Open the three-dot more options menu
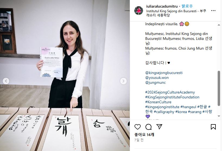This screenshot has height=151, width=222. pos(213,11)
